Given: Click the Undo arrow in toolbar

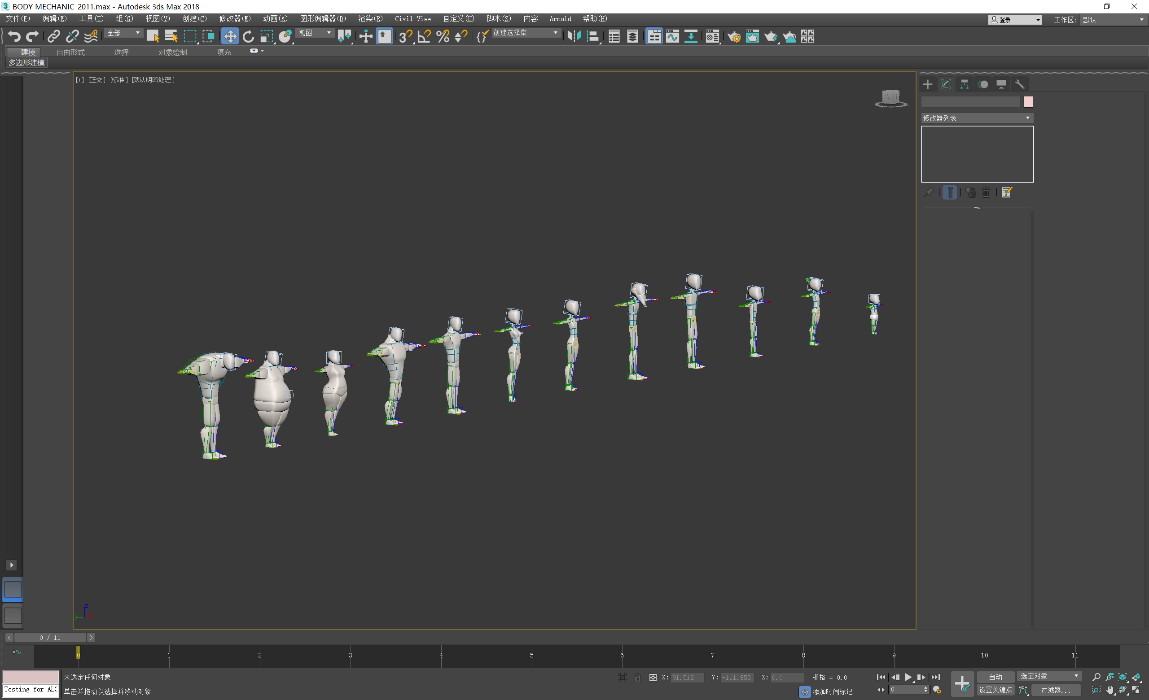Looking at the screenshot, I should pos(14,36).
